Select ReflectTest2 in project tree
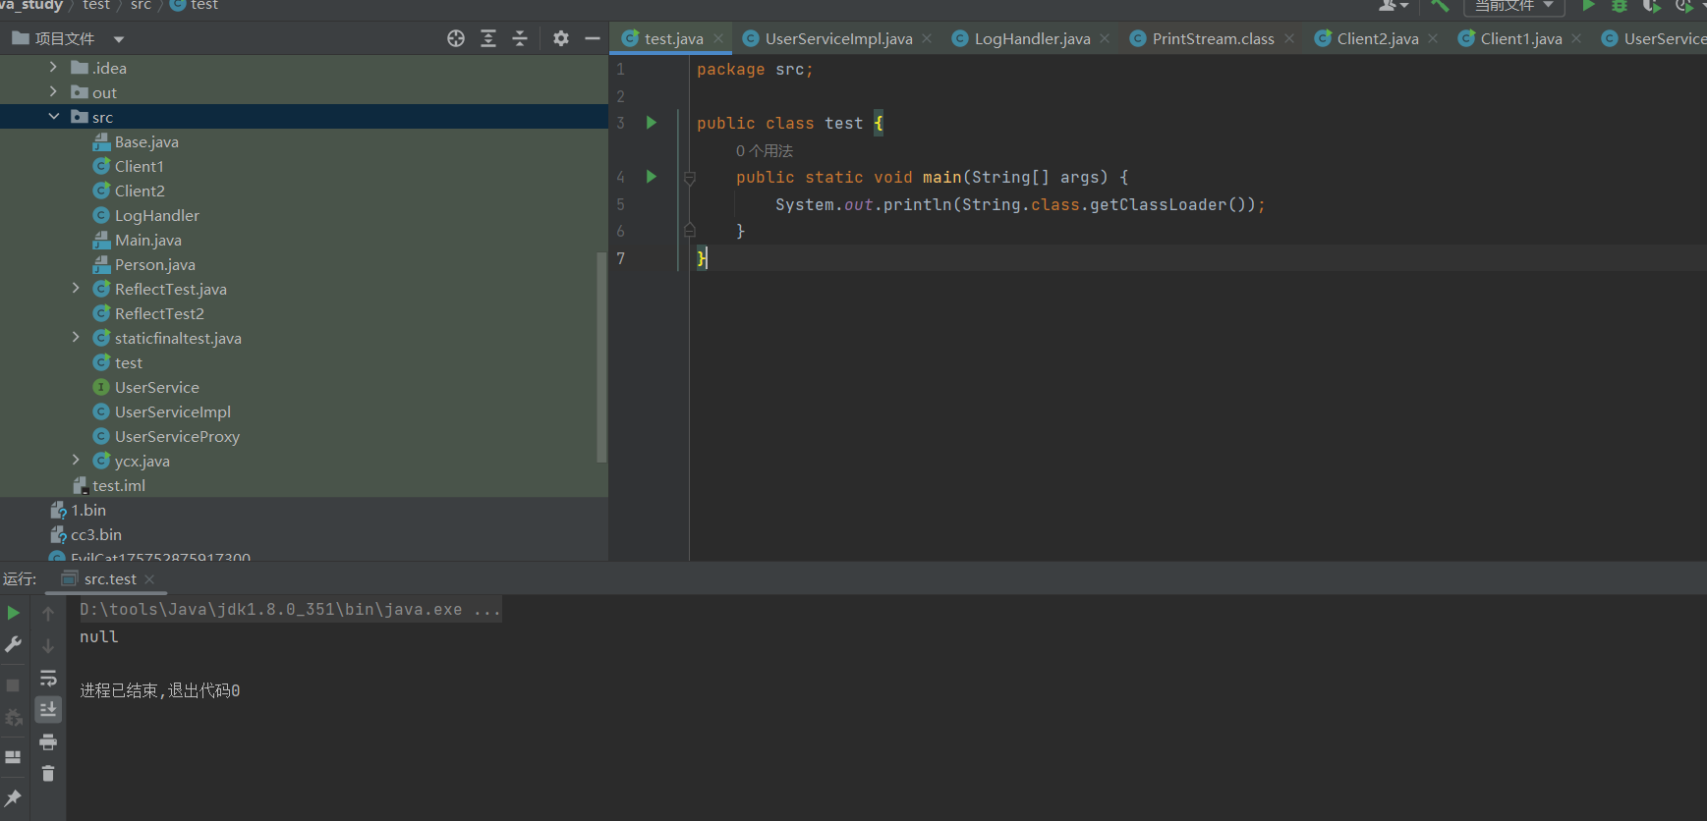The image size is (1707, 821). pyautogui.click(x=148, y=313)
